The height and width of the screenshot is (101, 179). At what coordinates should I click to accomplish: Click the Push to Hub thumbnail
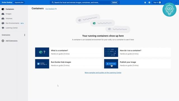tap(111, 64)
